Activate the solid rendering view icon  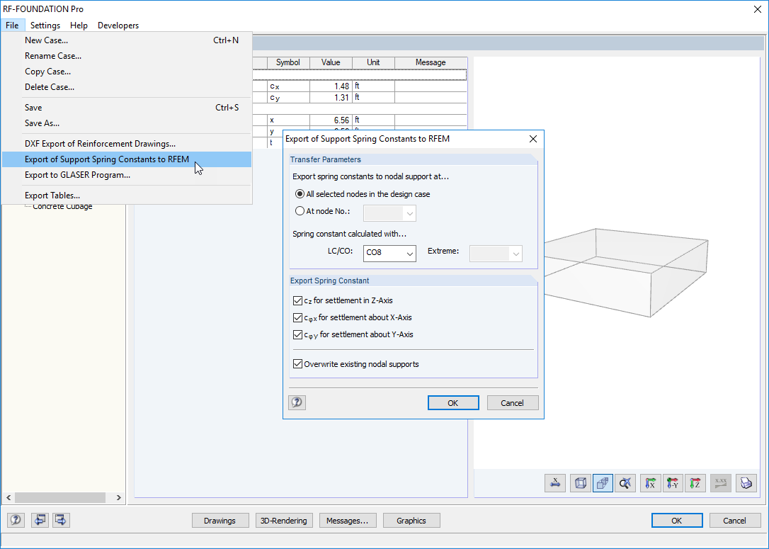603,483
